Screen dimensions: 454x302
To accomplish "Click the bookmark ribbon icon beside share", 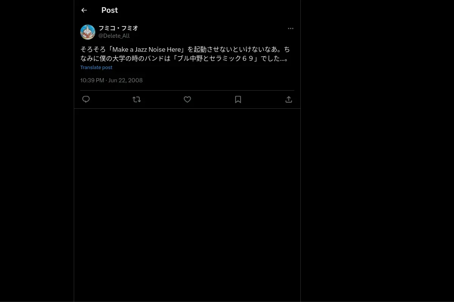I will (238, 99).
